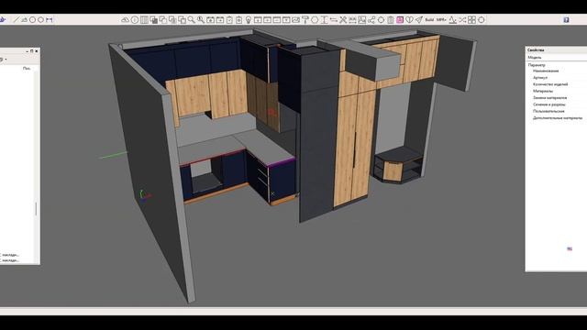The width and height of the screenshot is (587, 330).
Task: Select the magnifier zoom tool
Action: pyautogui.click(x=192, y=20)
